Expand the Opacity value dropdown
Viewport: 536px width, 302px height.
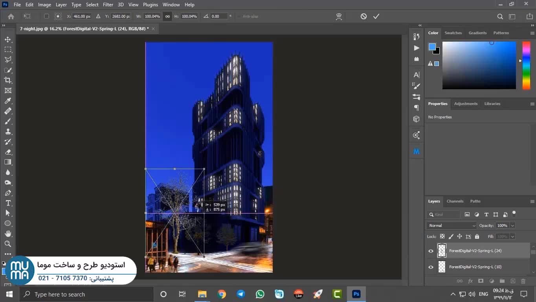pos(512,226)
